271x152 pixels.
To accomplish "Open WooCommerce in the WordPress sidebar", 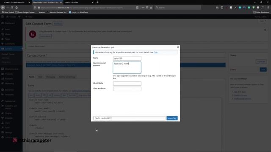I will coord(11,69).
